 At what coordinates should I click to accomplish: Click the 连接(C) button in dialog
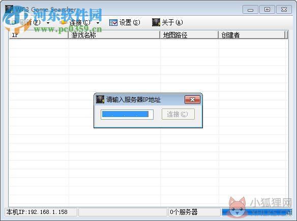click(178, 114)
